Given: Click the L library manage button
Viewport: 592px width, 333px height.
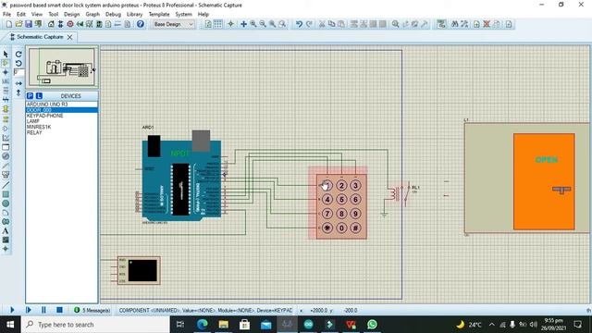Looking at the screenshot, I should click(39, 96).
